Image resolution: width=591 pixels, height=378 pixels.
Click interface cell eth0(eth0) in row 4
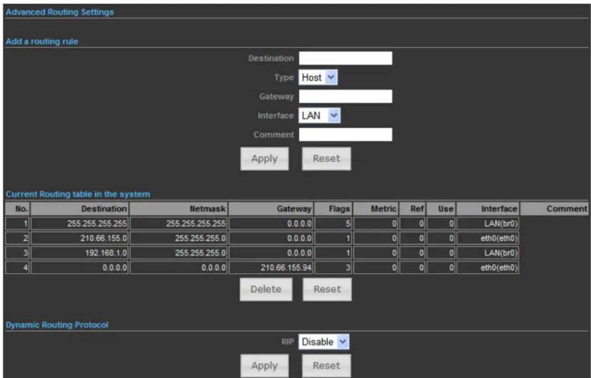pyautogui.click(x=487, y=267)
